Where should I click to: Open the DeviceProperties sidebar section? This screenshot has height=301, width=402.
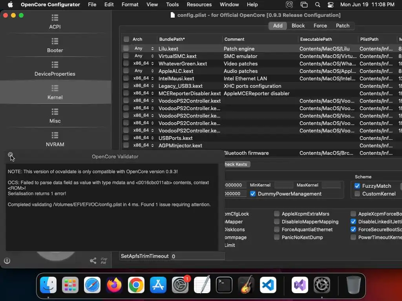tap(55, 69)
